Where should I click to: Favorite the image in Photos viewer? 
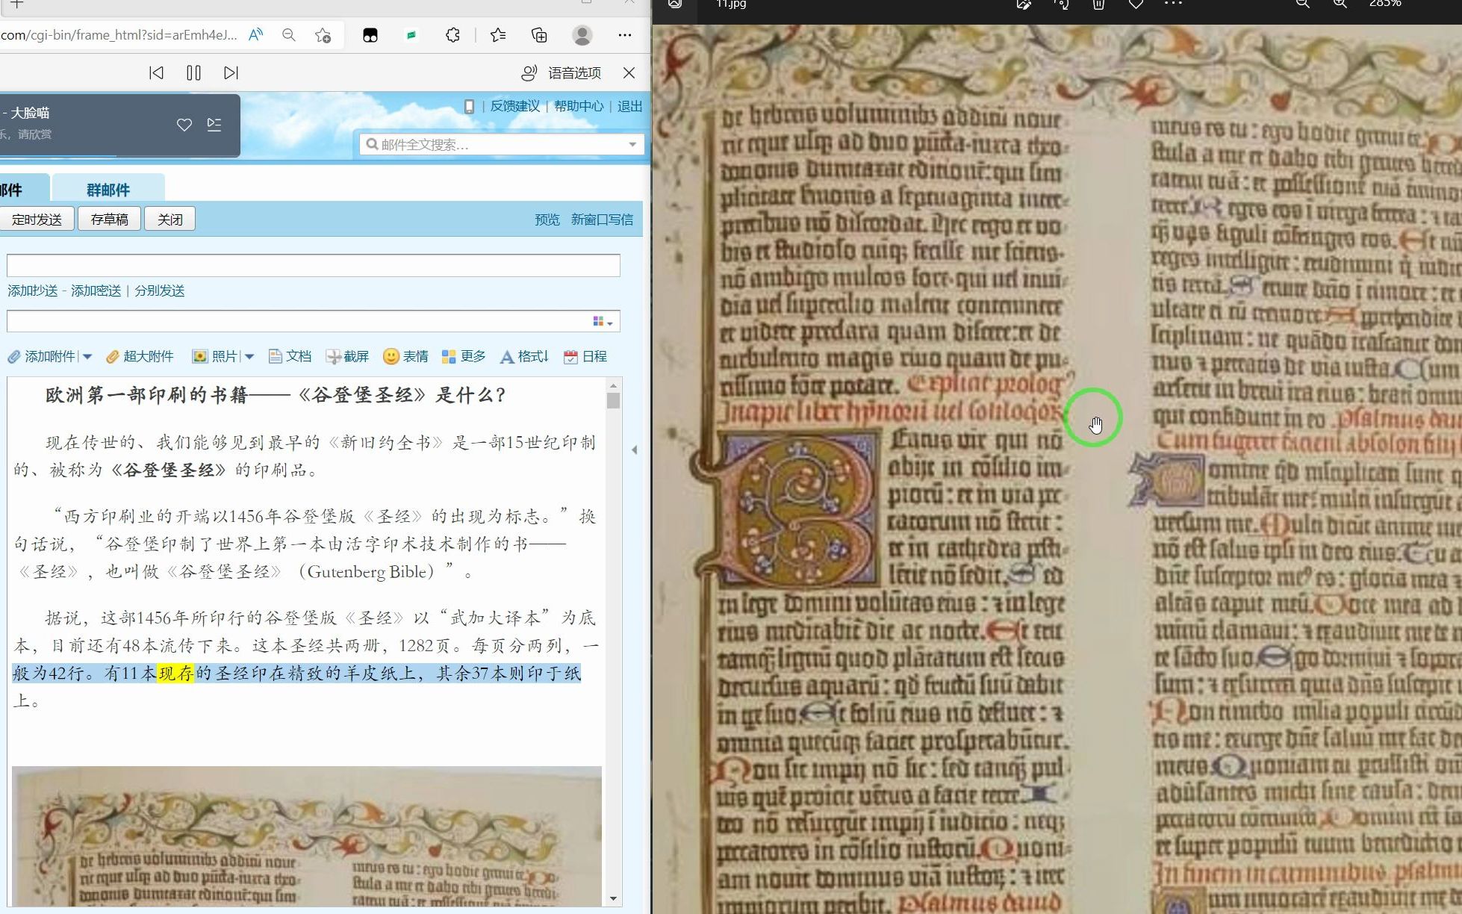click(1136, 4)
